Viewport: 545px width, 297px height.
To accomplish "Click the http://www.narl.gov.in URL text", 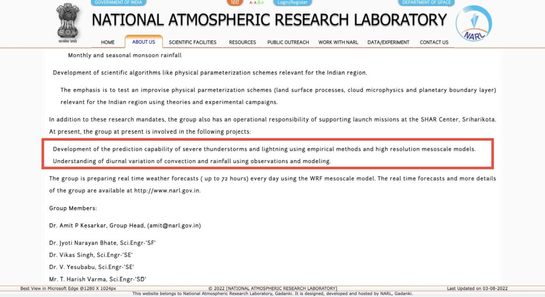I will [167, 191].
